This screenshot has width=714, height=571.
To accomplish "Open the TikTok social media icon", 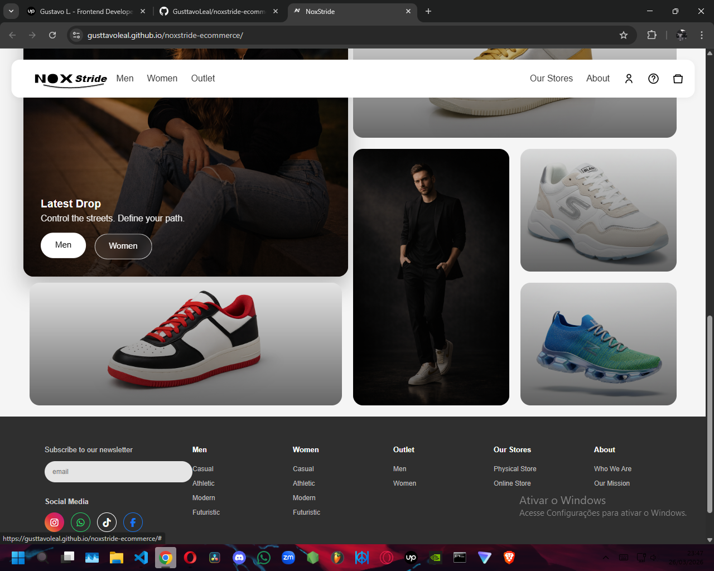I will 107,522.
